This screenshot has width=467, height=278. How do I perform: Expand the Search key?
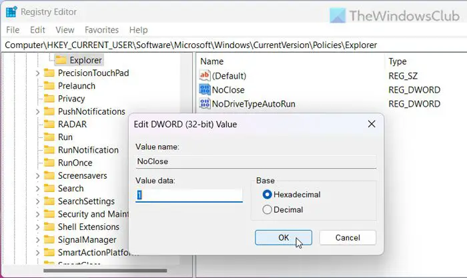37,189
